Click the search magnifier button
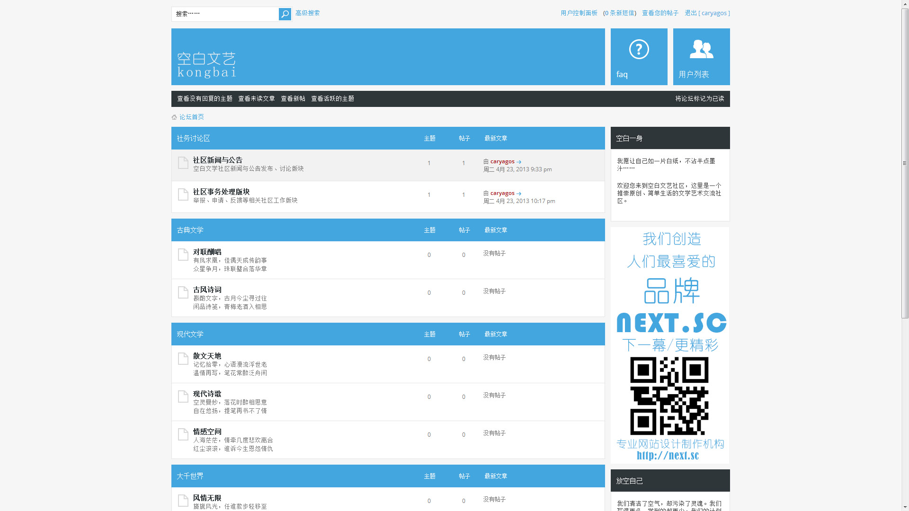 (x=285, y=14)
